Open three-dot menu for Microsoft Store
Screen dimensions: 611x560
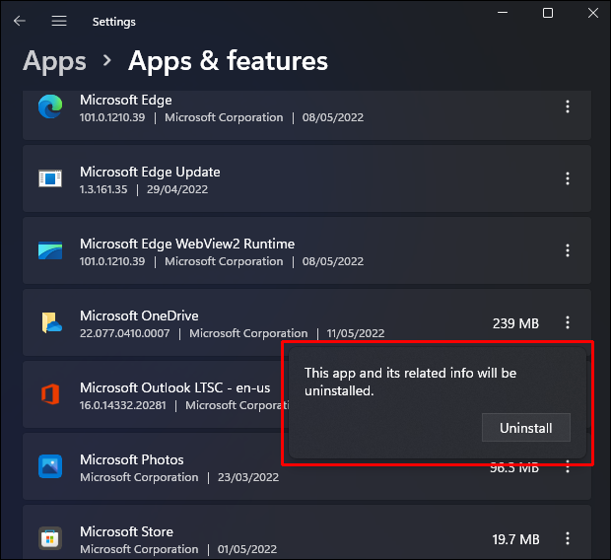[568, 538]
